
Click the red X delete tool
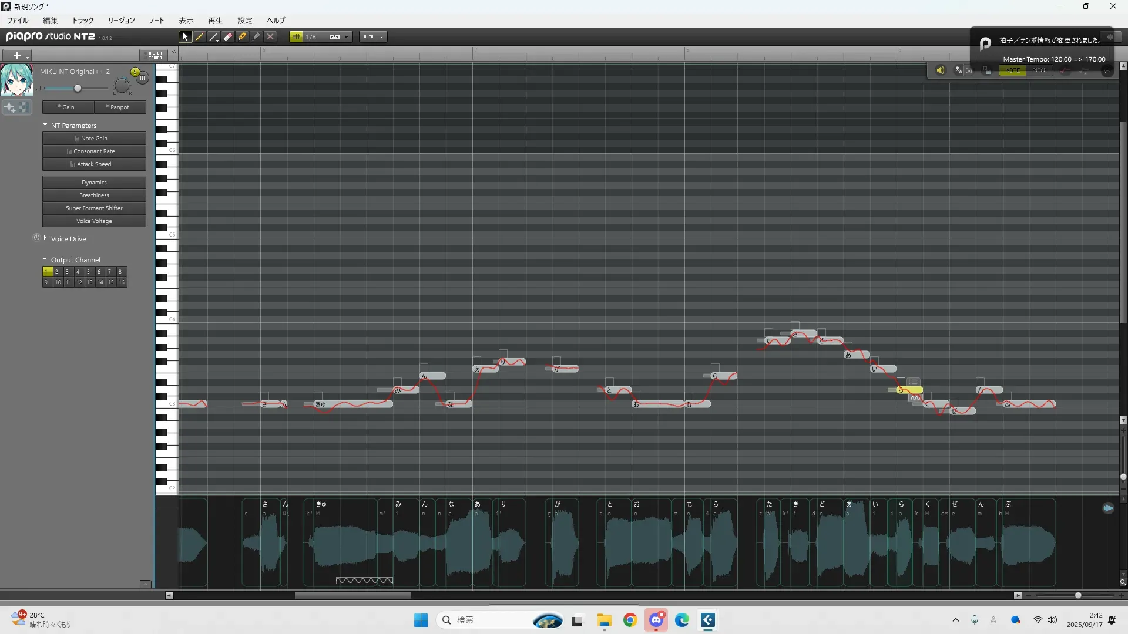coord(270,36)
